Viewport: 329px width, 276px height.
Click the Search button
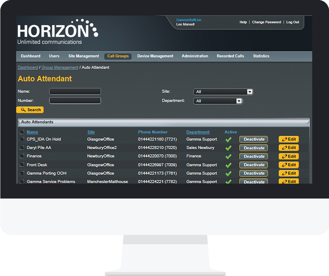(x=30, y=110)
